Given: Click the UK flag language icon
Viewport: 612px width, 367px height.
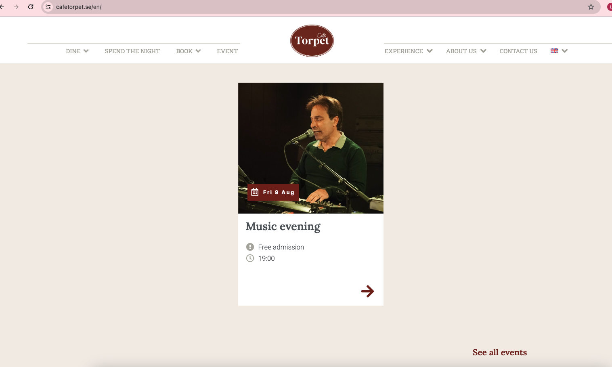Looking at the screenshot, I should coord(554,51).
